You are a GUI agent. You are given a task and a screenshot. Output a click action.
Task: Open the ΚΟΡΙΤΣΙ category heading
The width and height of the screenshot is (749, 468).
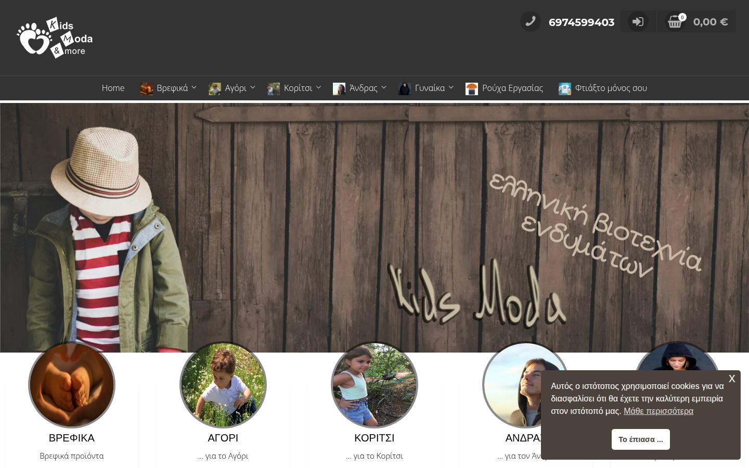pos(374,438)
